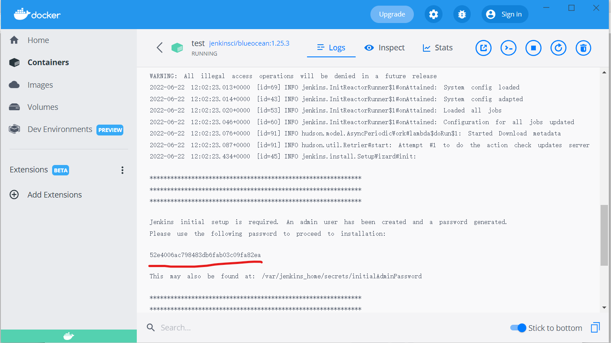Go back using the left chevron

(159, 48)
